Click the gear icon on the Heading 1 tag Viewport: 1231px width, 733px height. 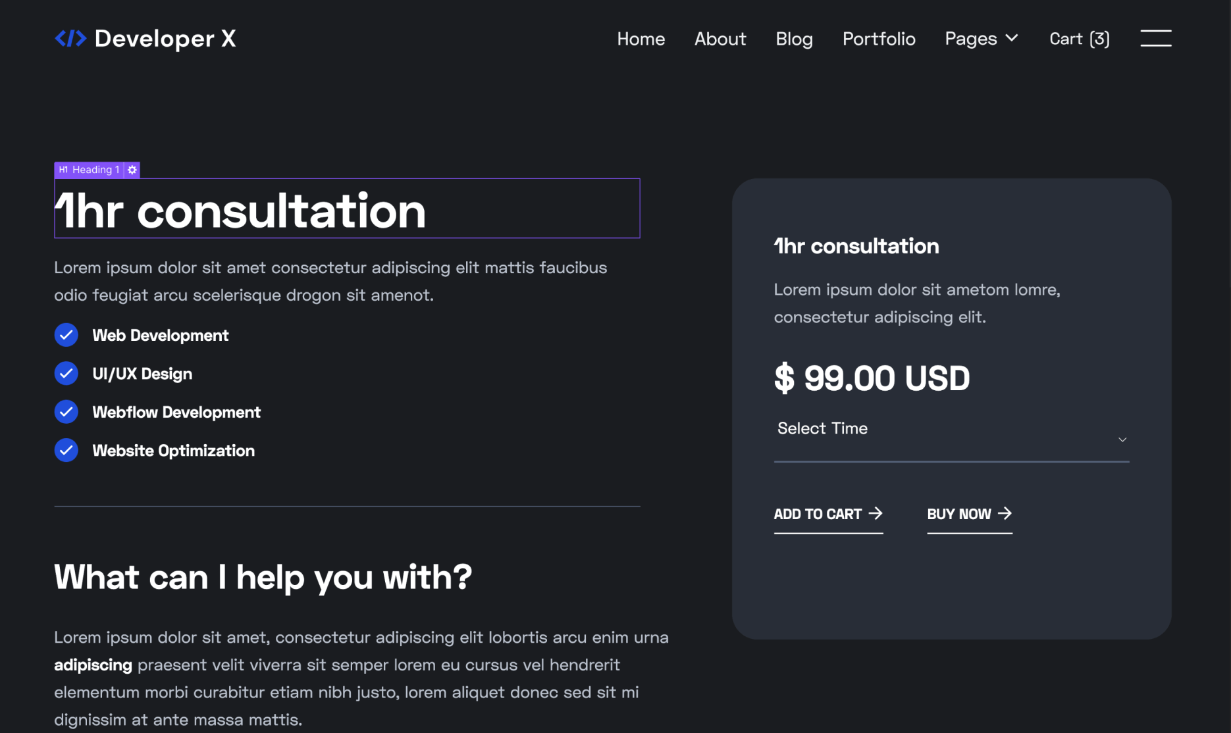tap(131, 170)
